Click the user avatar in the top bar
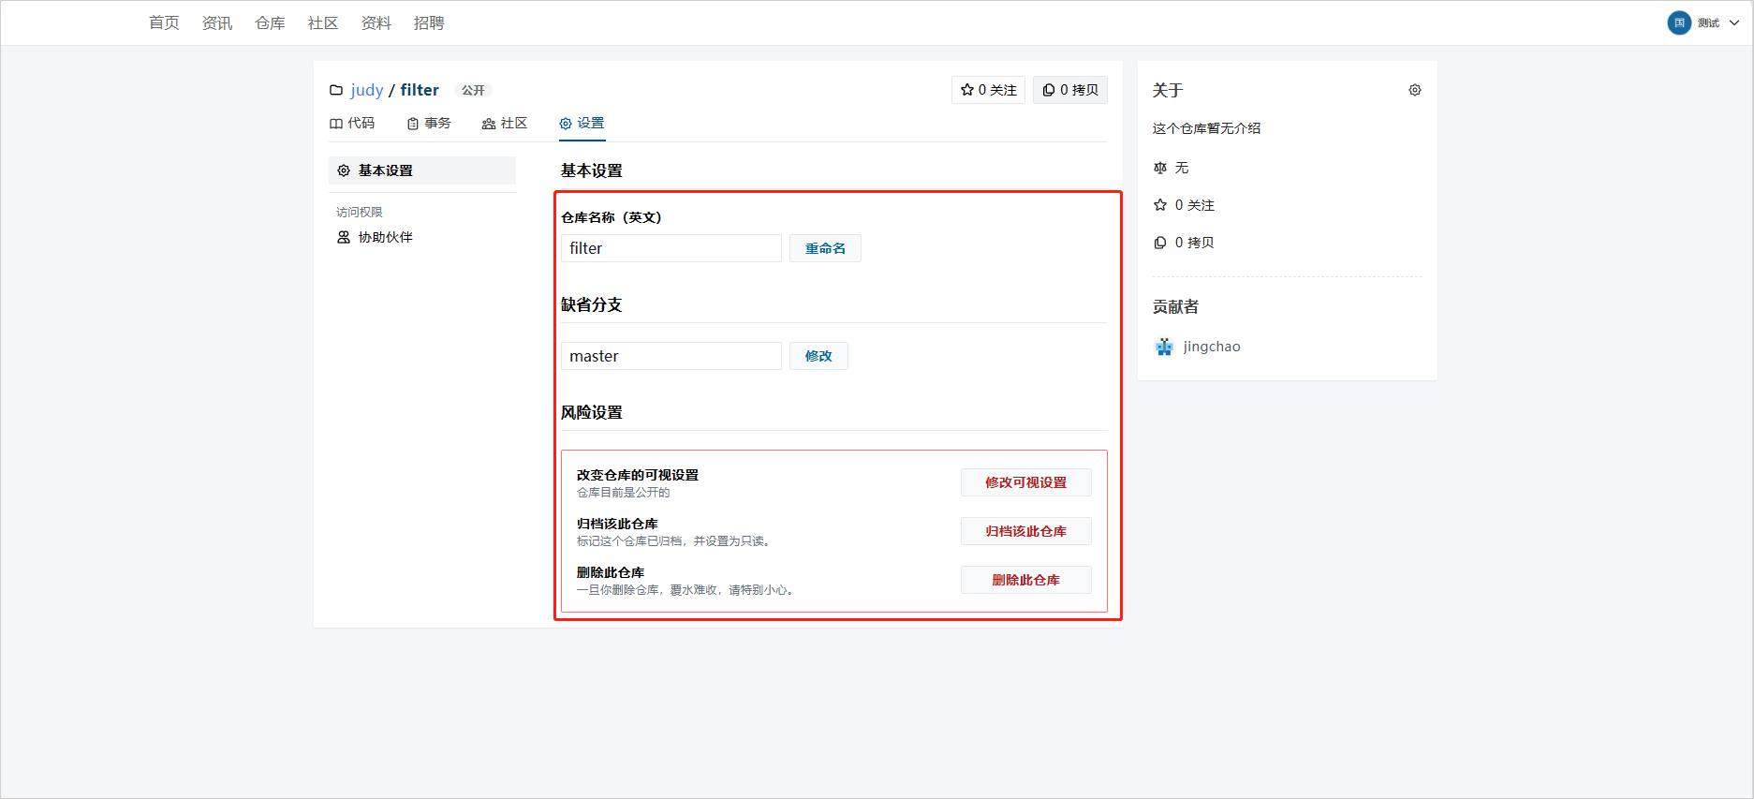Viewport: 1754px width, 799px height. pos(1679,22)
